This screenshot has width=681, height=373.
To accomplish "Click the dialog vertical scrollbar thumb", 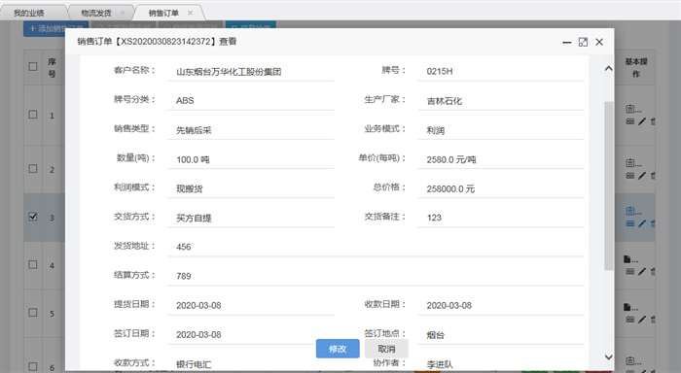I will click(x=608, y=186).
